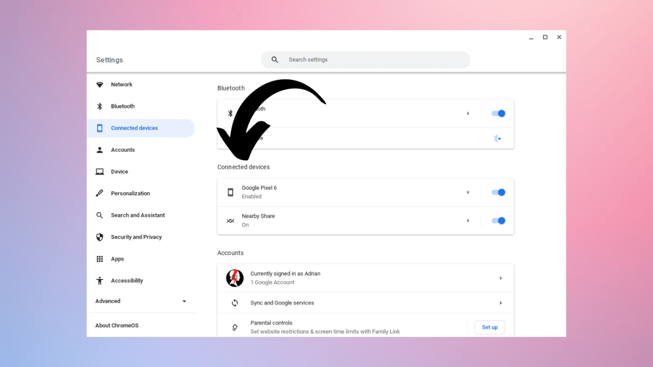The height and width of the screenshot is (367, 653).
Task: Click the Bluetooth icon in sidebar
Action: coord(100,107)
